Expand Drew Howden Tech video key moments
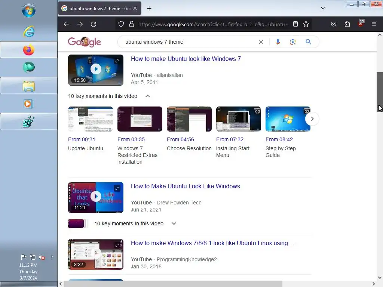 tap(174, 223)
